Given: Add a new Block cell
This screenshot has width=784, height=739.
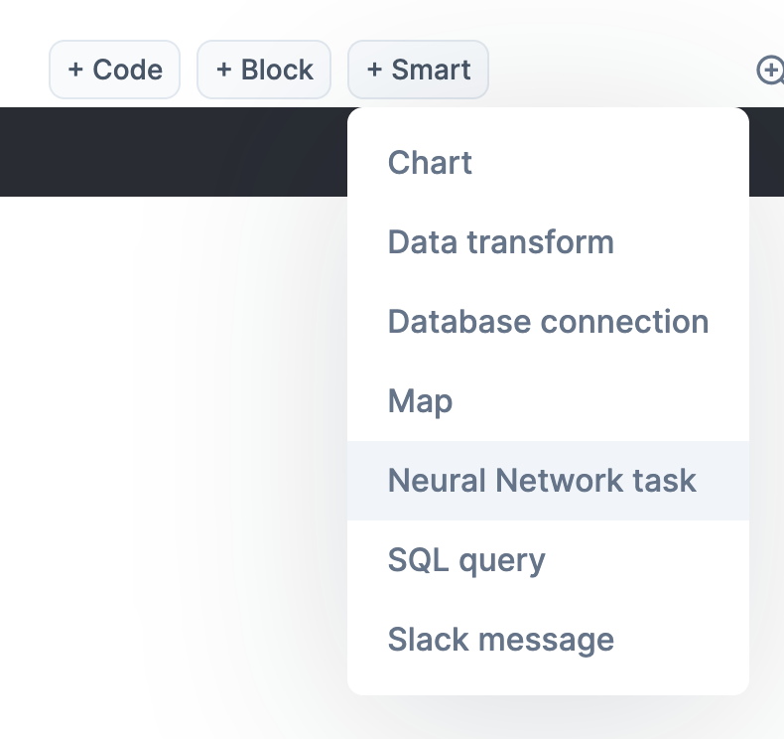Looking at the screenshot, I should pyautogui.click(x=264, y=70).
